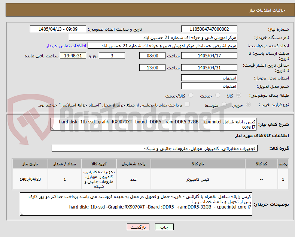Toggle the Islamic treasury payment checkbox
This screenshot has height=237, width=295.
[188, 104]
